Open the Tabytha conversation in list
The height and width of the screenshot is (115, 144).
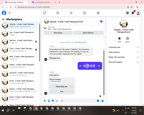[19, 26]
